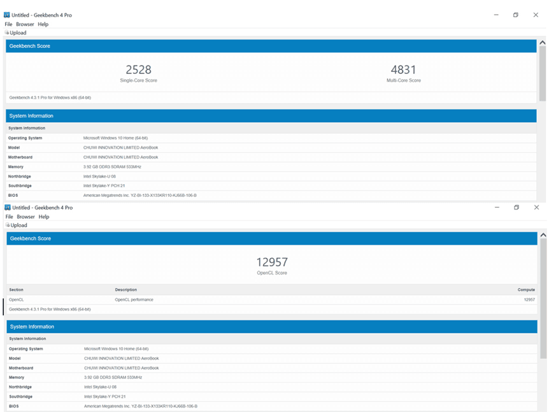Click the Single-Core Score label
The height and width of the screenshot is (412, 549).
[139, 80]
